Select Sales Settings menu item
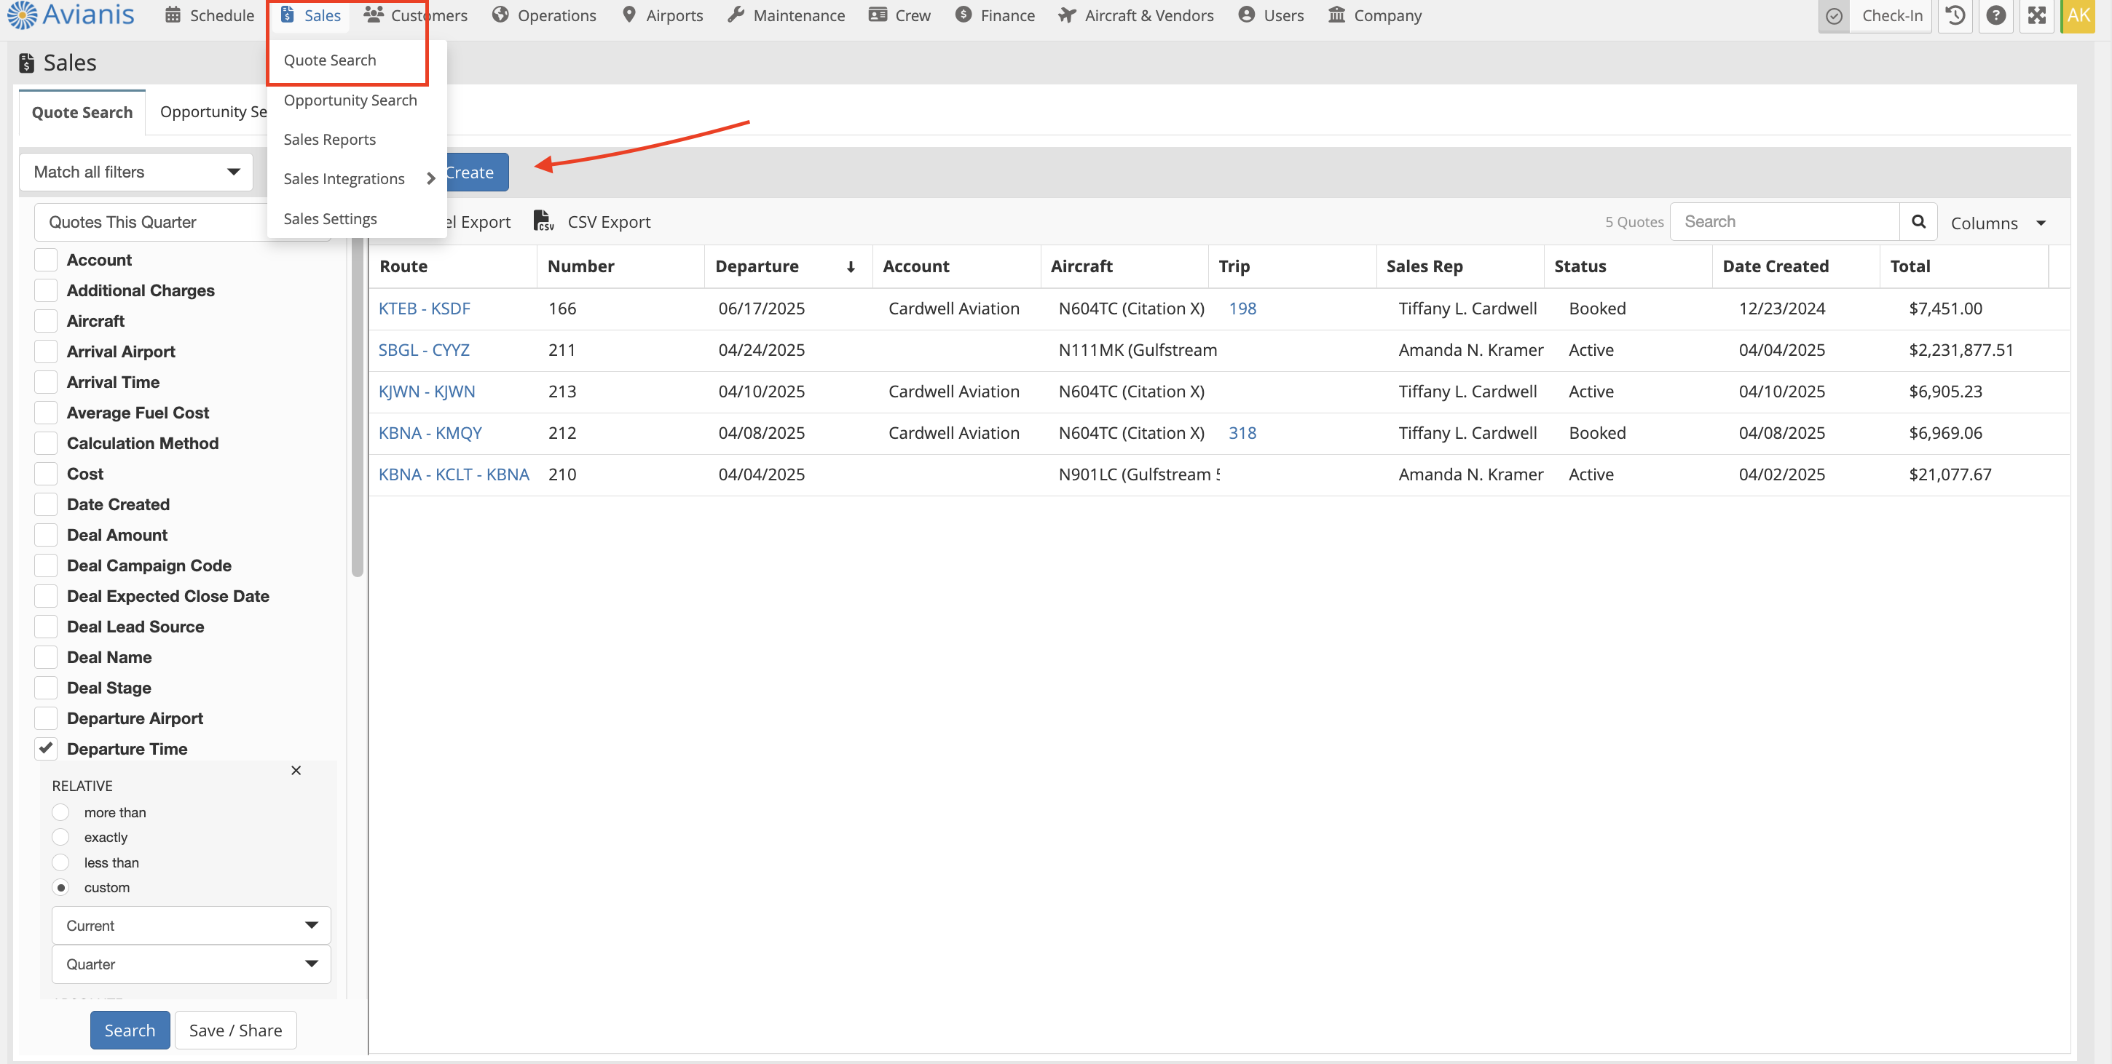 point(331,219)
